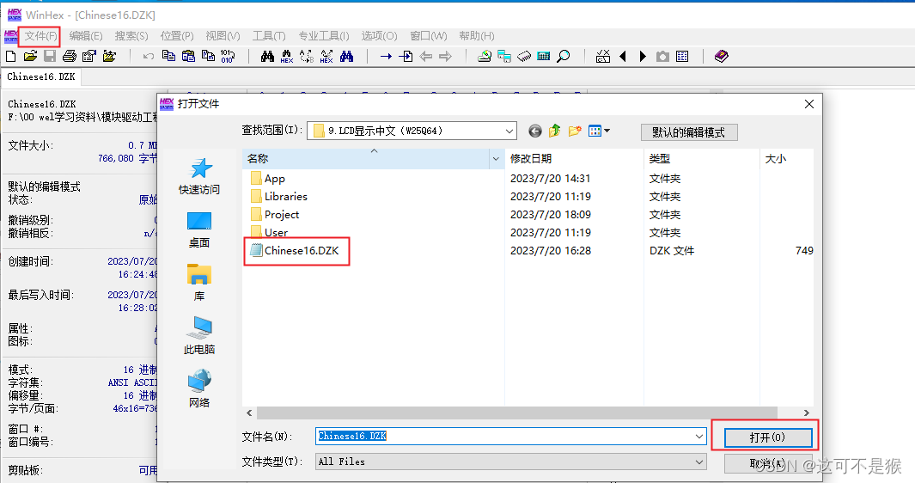Go up one folder level icon

click(x=555, y=131)
